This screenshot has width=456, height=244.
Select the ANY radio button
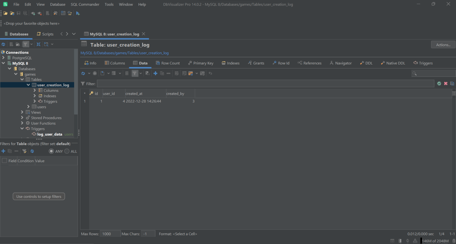coord(51,151)
